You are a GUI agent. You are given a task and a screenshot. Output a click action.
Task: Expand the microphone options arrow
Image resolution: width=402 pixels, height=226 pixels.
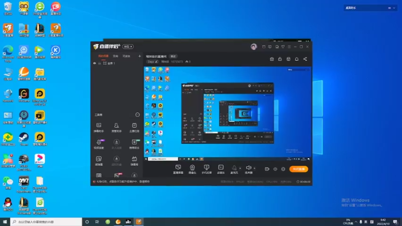[240, 168]
